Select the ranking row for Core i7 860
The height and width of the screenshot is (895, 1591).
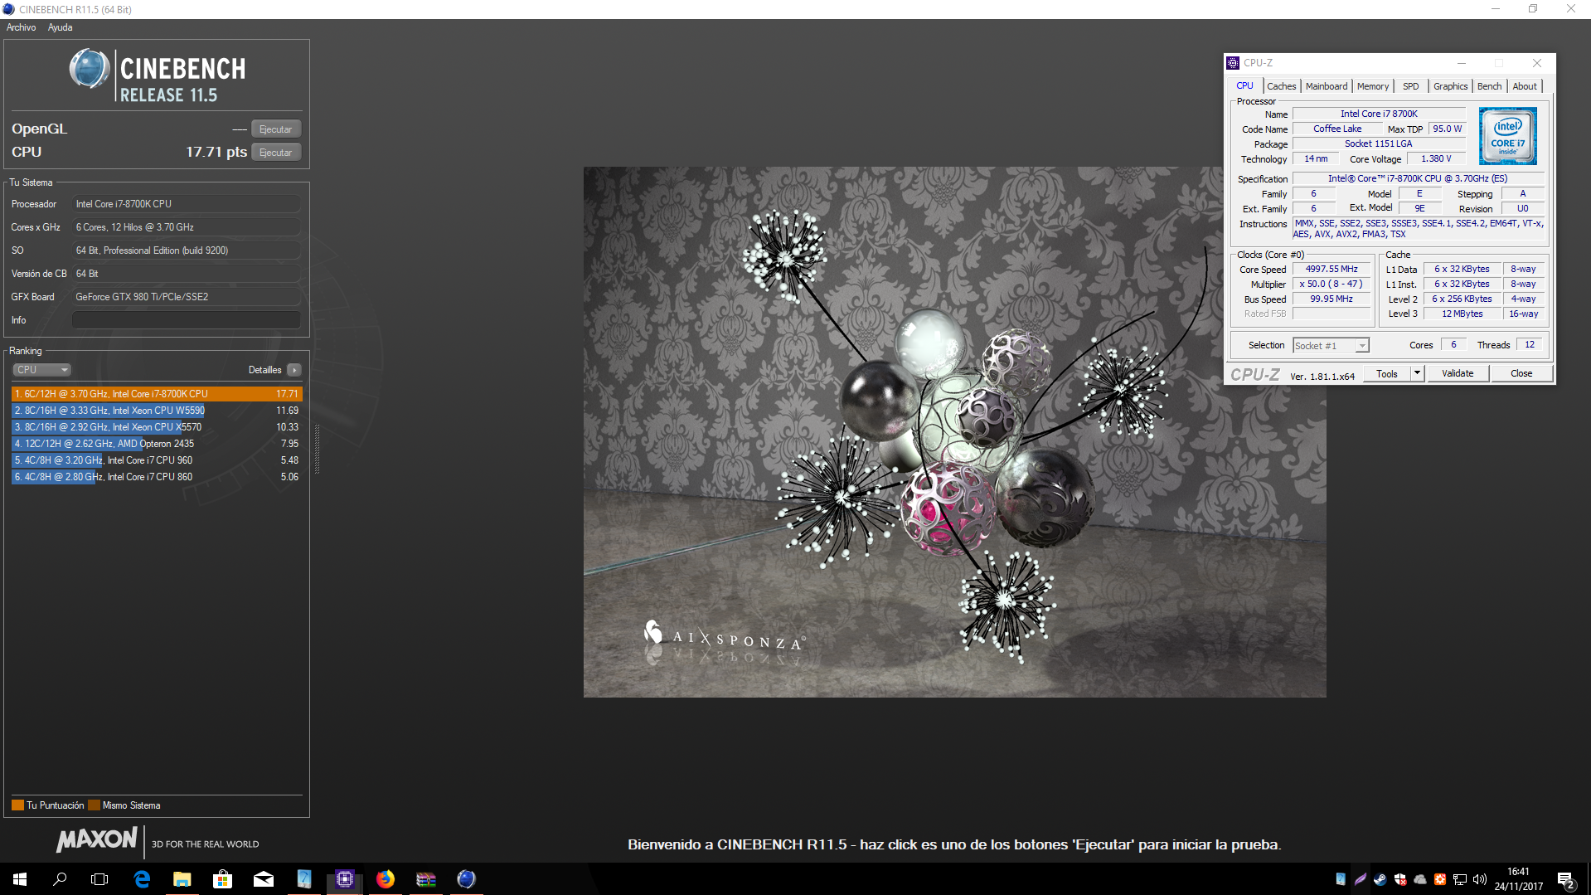coord(157,477)
